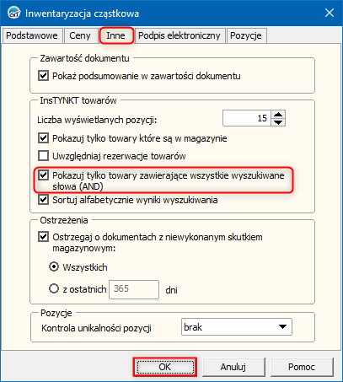Screen dimensions: 343x382
Task: Decrease the displayed positions count with down arrow
Action: tap(278, 122)
